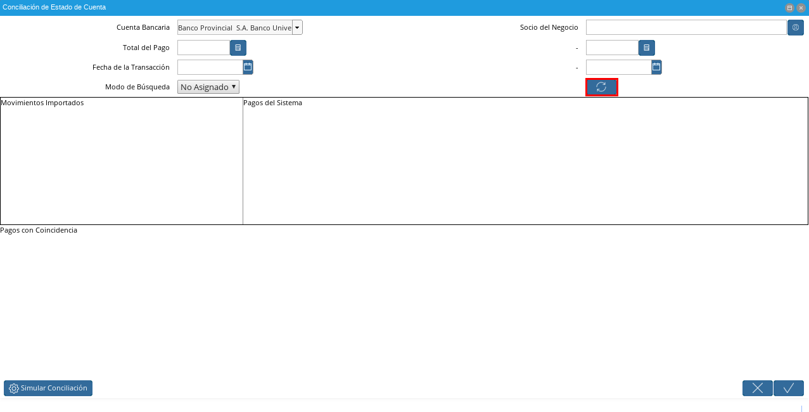Open the Modo de Búsqueda dropdown

pyautogui.click(x=208, y=87)
